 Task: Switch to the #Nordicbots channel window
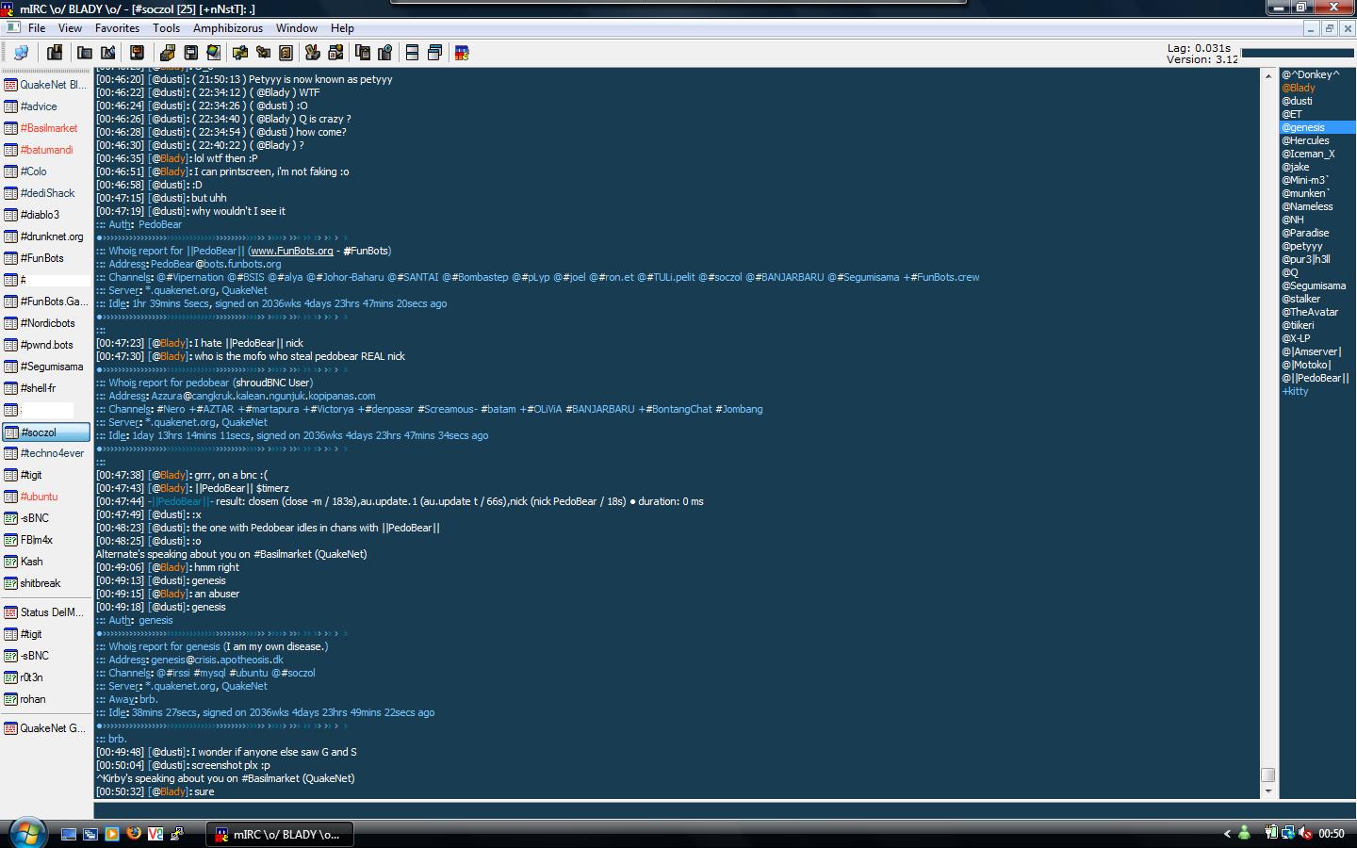click(x=46, y=323)
